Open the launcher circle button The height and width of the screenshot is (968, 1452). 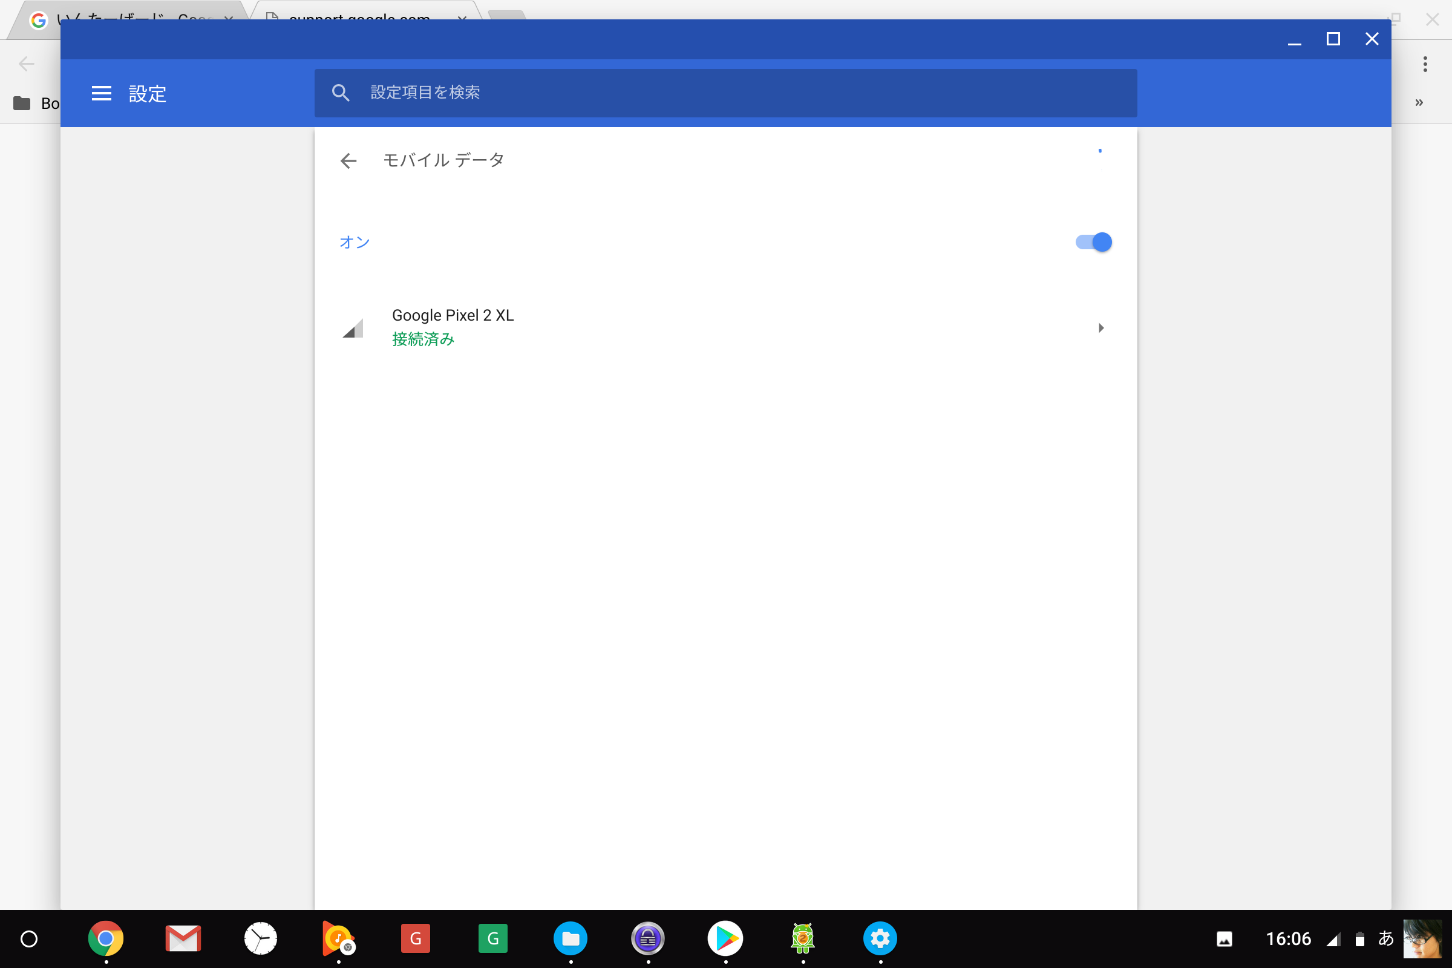29,939
